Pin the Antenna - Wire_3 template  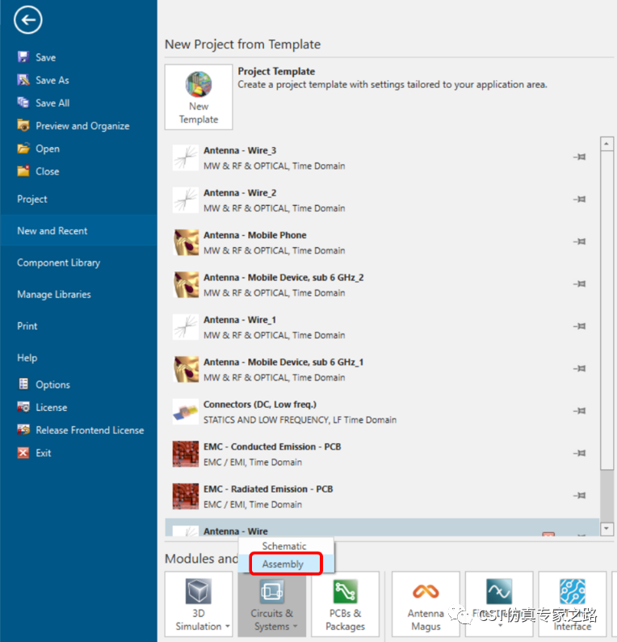click(579, 157)
